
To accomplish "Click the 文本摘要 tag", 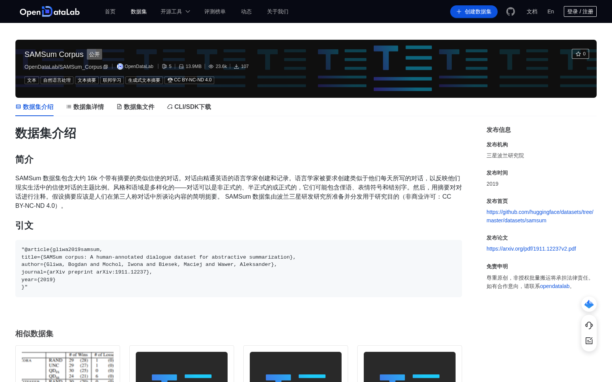I will point(87,80).
